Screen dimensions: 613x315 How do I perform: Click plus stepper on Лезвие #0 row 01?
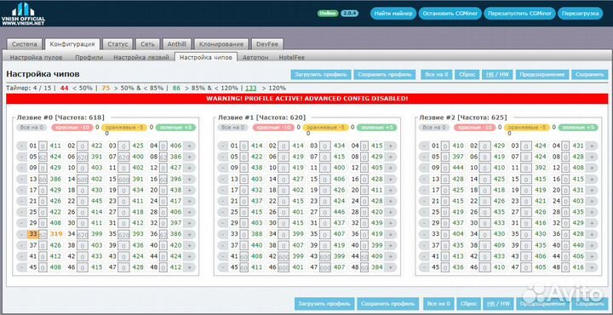pyautogui.click(x=189, y=146)
